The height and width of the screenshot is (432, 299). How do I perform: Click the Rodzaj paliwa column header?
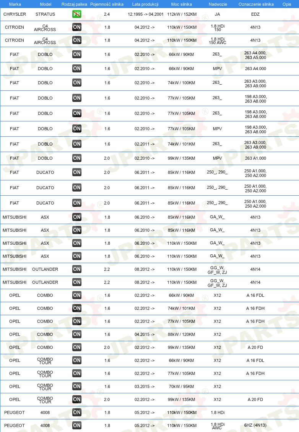tap(74, 4)
